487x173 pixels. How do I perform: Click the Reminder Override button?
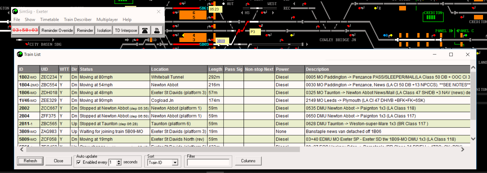point(57,30)
